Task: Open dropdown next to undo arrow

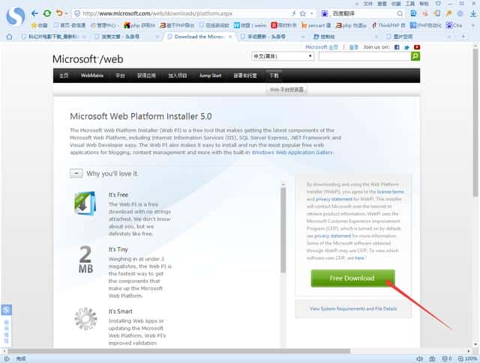Action: tap(66, 13)
